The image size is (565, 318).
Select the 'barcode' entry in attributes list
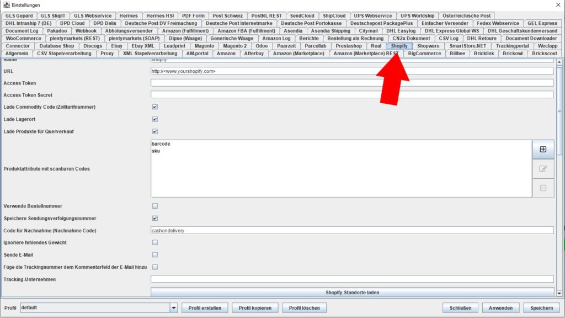161,144
